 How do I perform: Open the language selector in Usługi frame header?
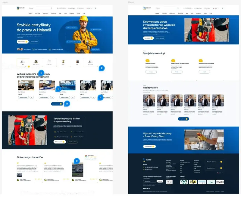pos(216,8)
